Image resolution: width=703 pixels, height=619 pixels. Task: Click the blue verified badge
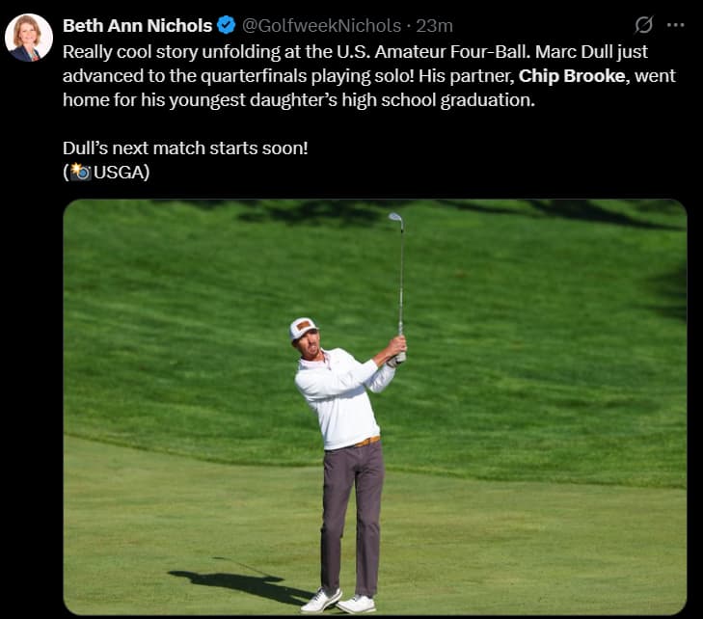[227, 25]
